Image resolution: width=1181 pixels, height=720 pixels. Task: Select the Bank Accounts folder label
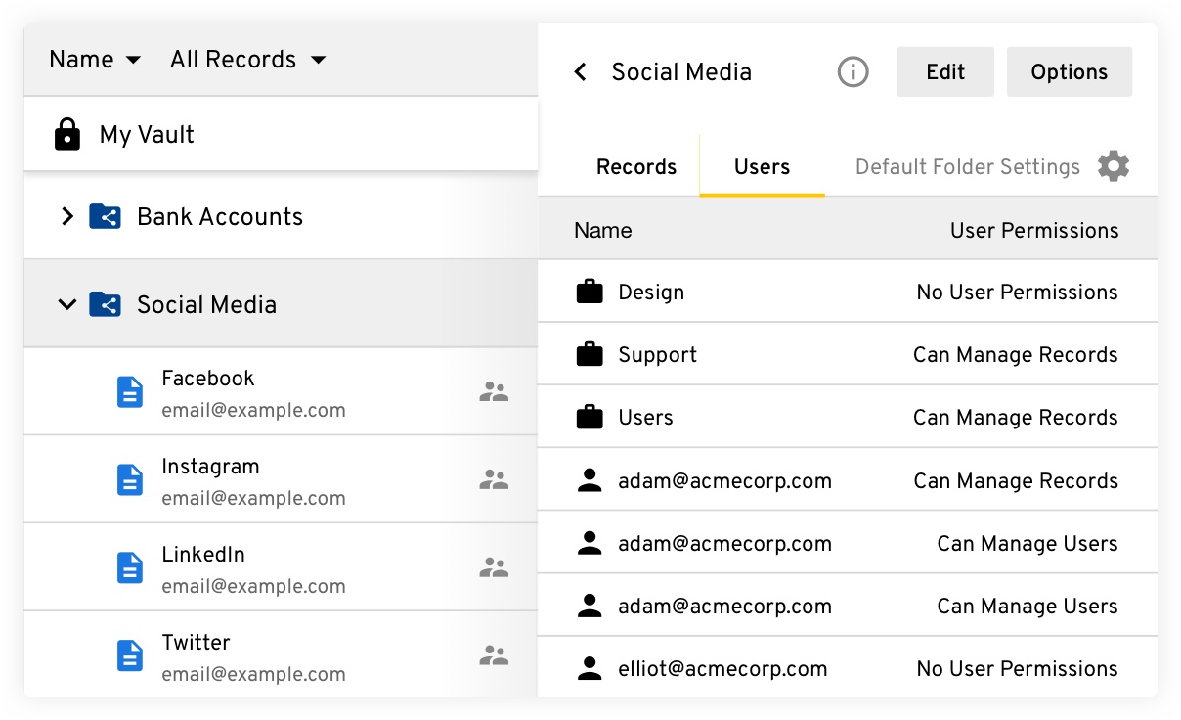pos(220,216)
